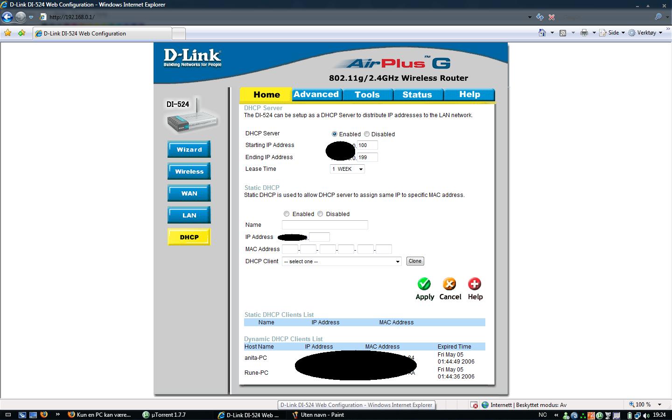Open the Lease Time dropdown
Screen dimensions: 672x420
(x=347, y=169)
